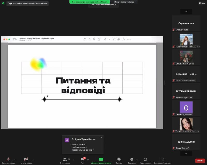Click the side panel resize handle beside shared screen
This screenshot has height=165, width=207.
(x=164, y=82)
